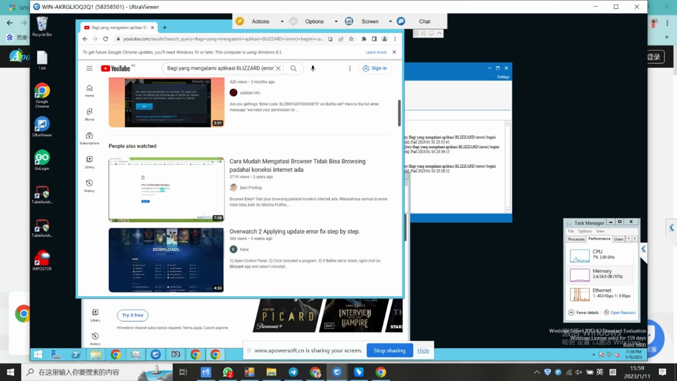The image size is (677, 381).
Task: Click the YouTube Sign in button
Action: point(374,68)
